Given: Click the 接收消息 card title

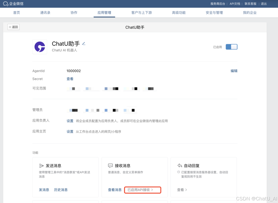Looking at the screenshot, I should click(123, 166).
